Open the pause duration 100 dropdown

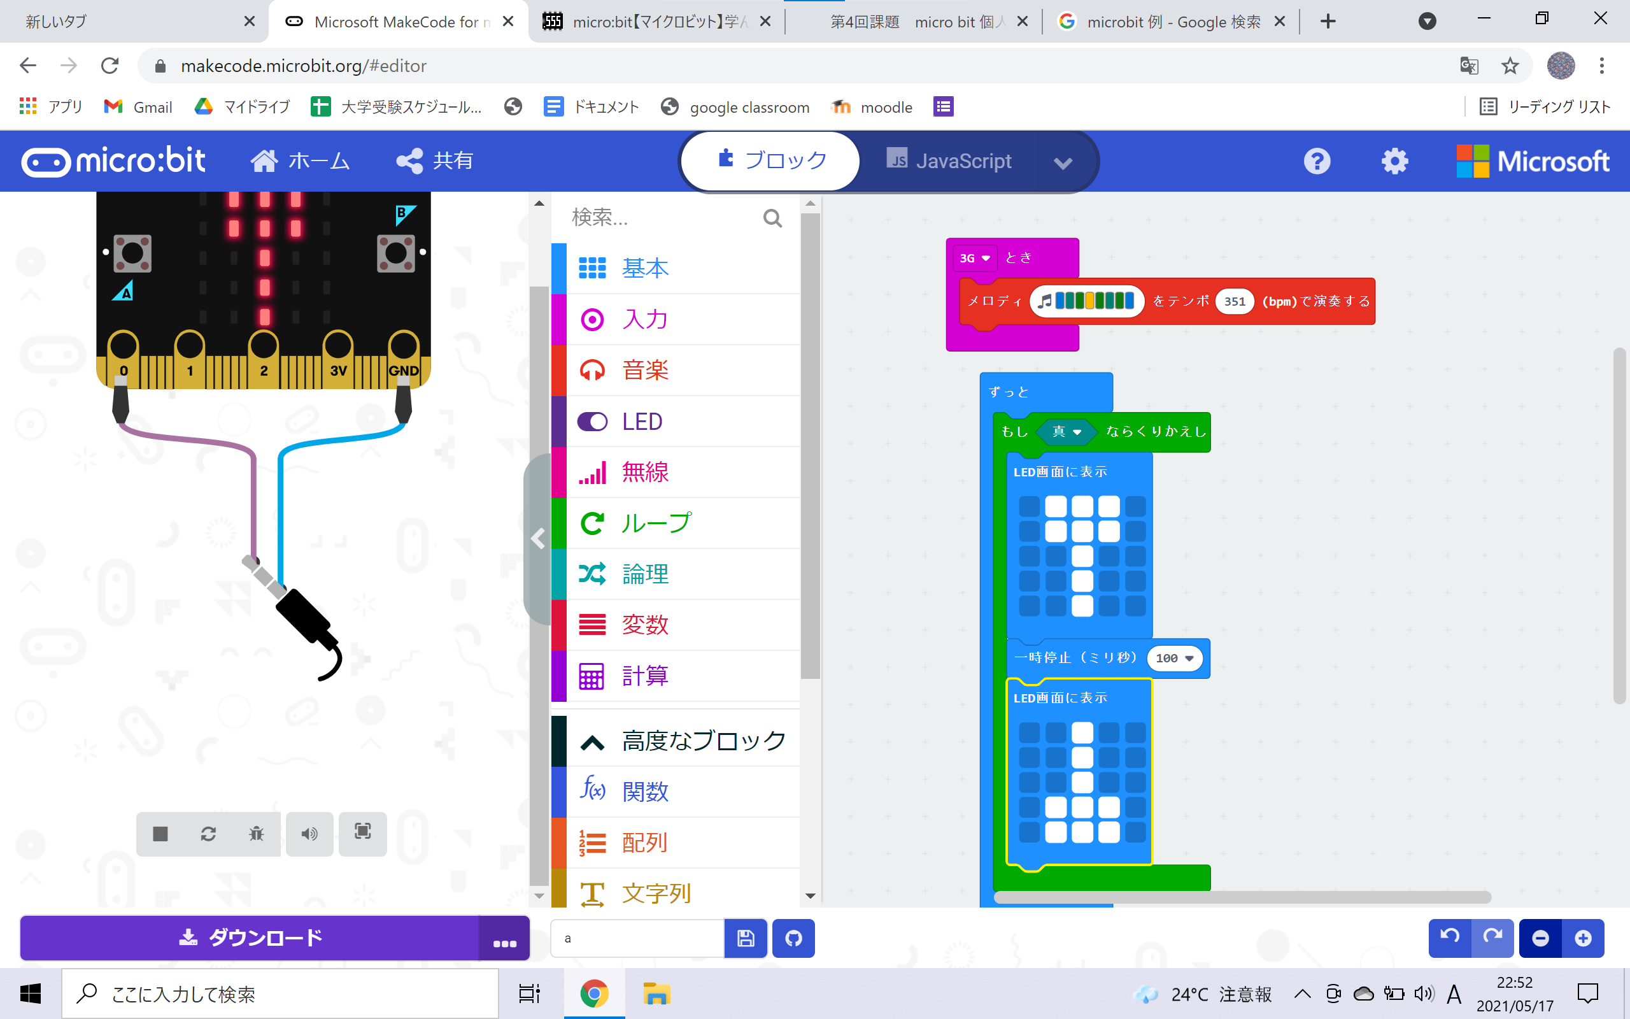[1175, 659]
